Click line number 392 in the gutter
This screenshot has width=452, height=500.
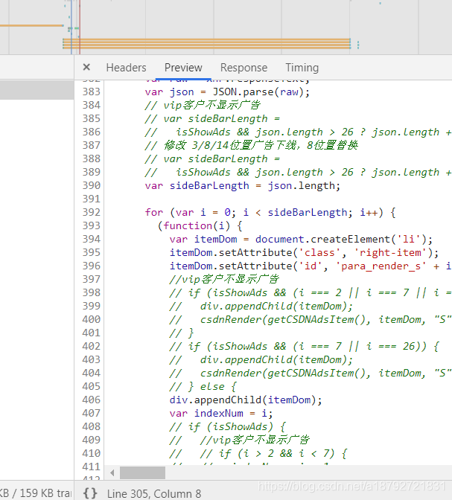point(92,212)
